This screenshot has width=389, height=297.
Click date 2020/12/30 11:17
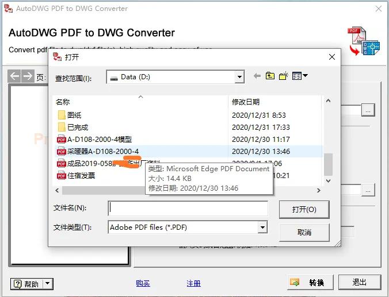261,140
